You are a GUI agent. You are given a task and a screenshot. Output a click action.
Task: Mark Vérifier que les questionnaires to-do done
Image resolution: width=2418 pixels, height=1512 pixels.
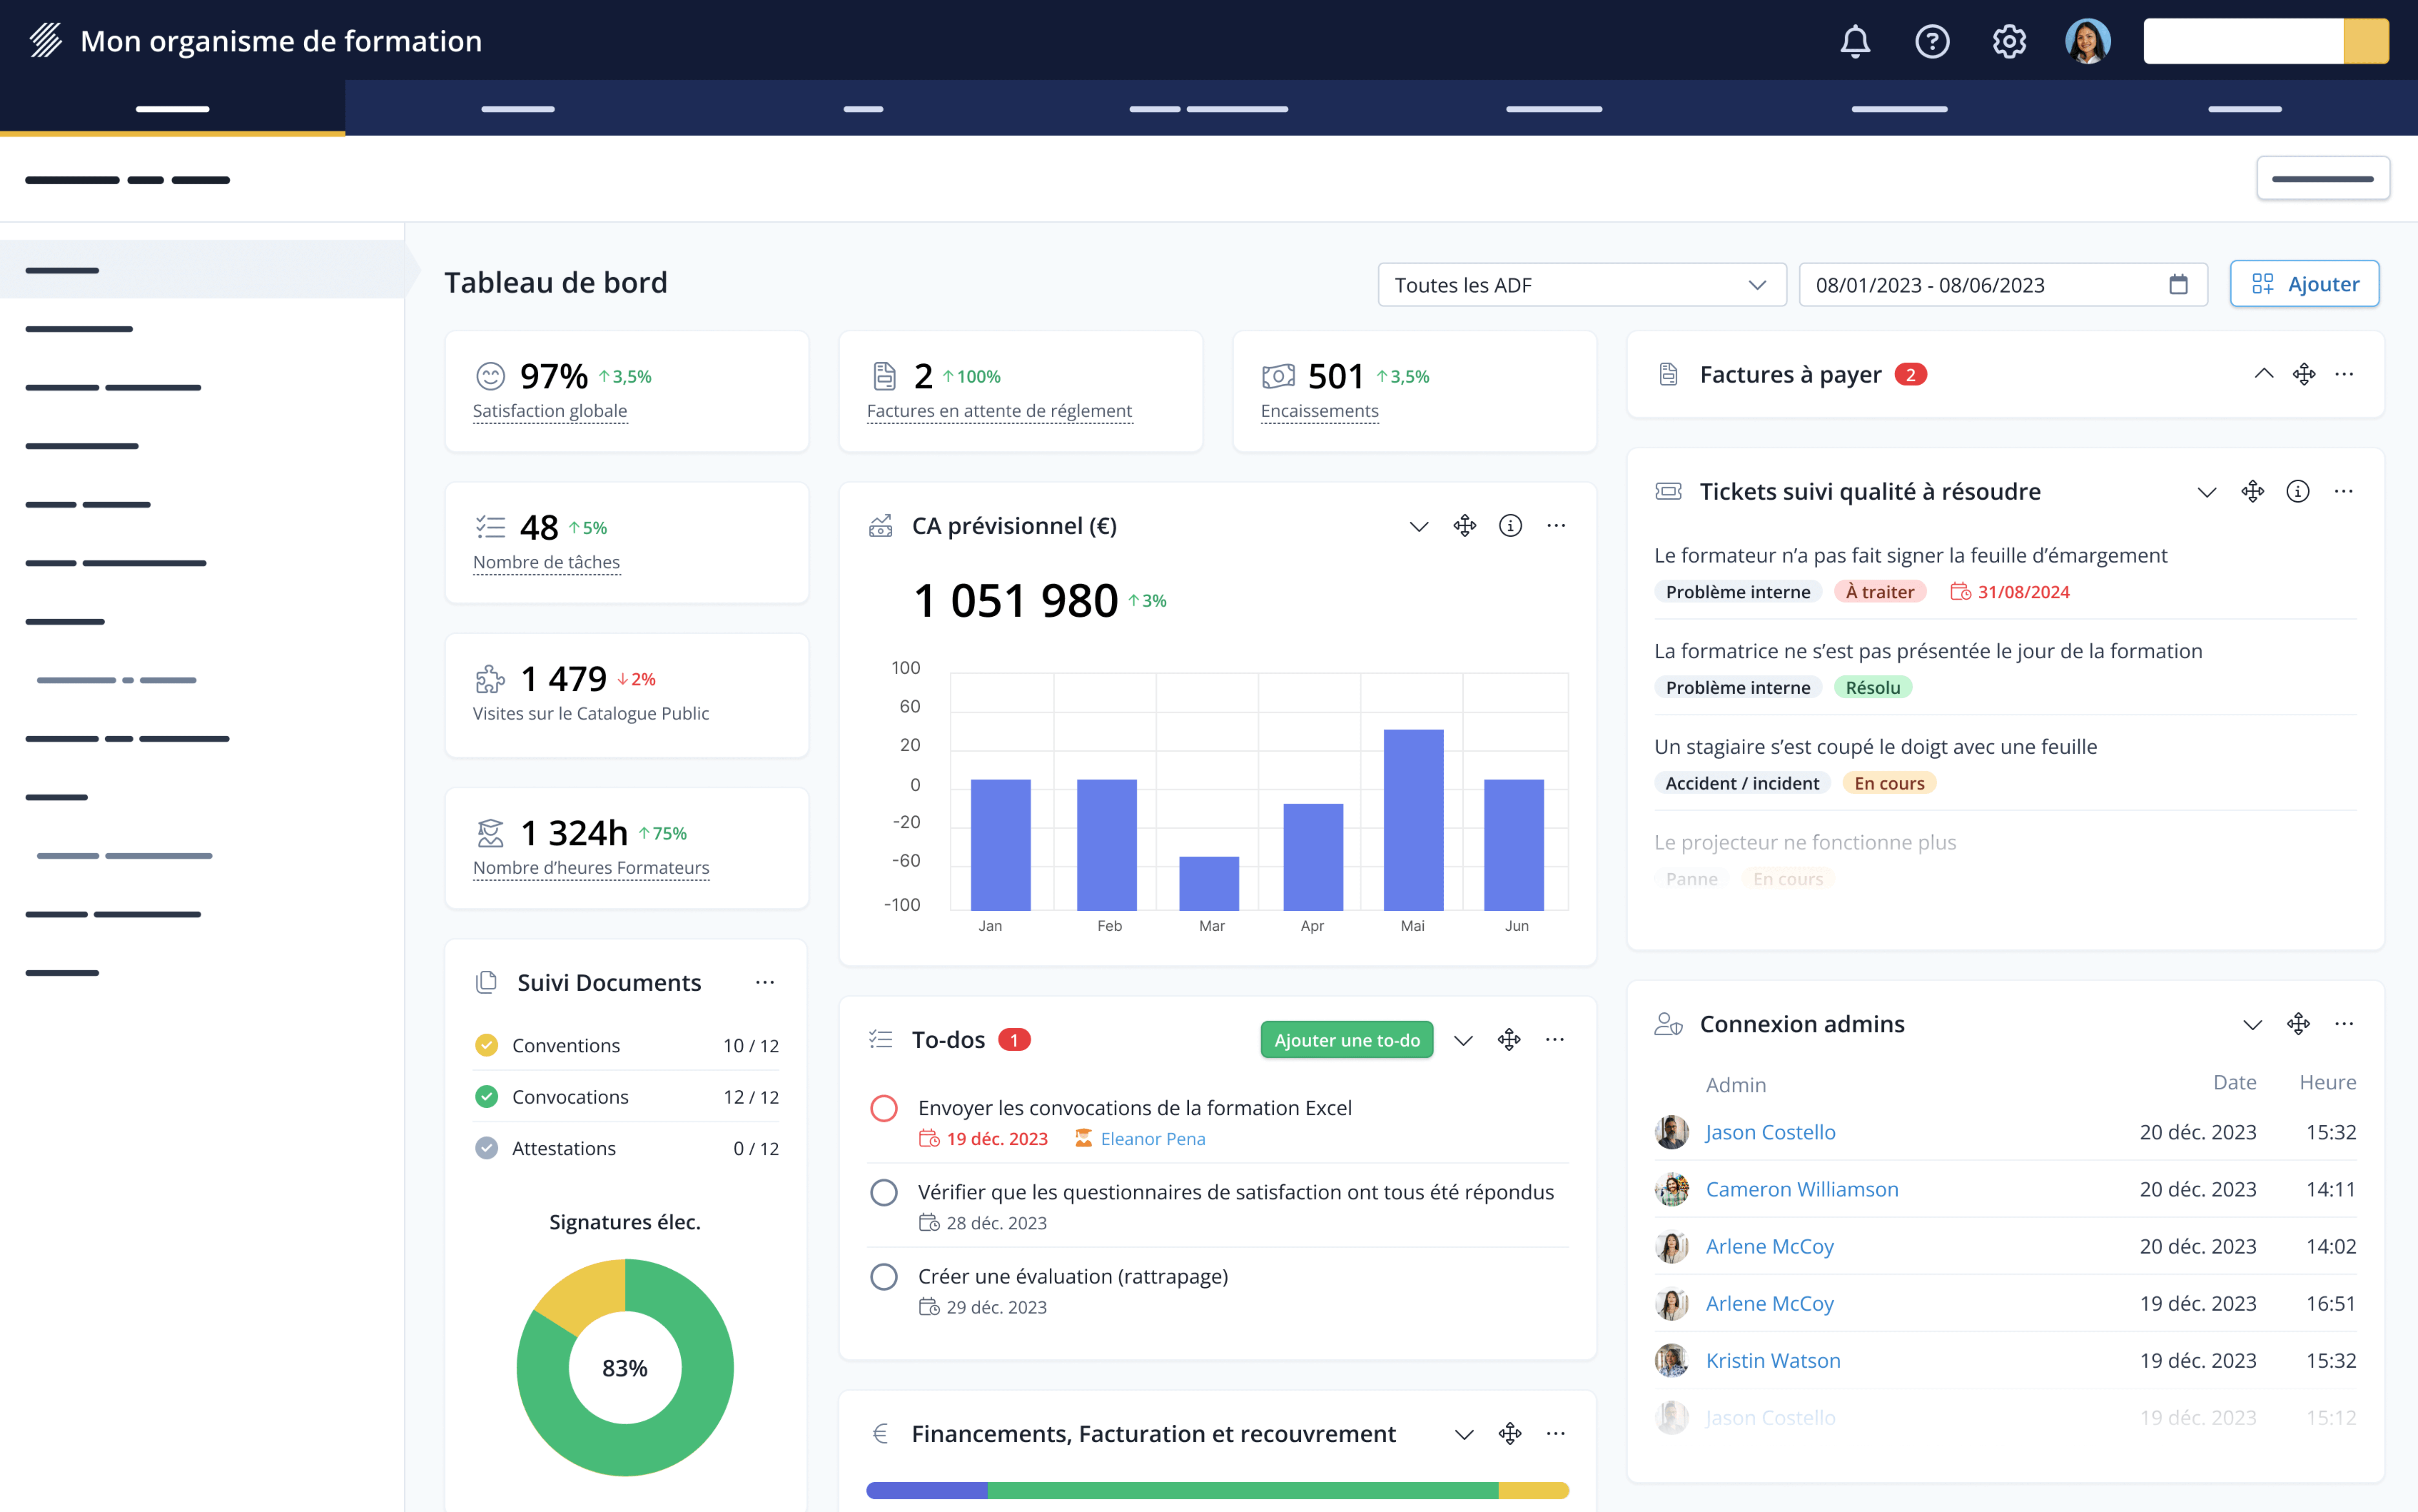pyautogui.click(x=884, y=1192)
